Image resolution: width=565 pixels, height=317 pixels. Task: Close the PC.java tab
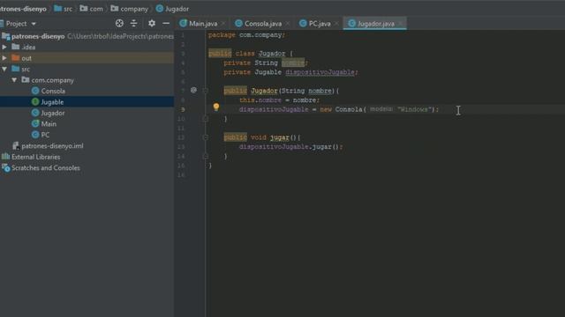click(336, 24)
